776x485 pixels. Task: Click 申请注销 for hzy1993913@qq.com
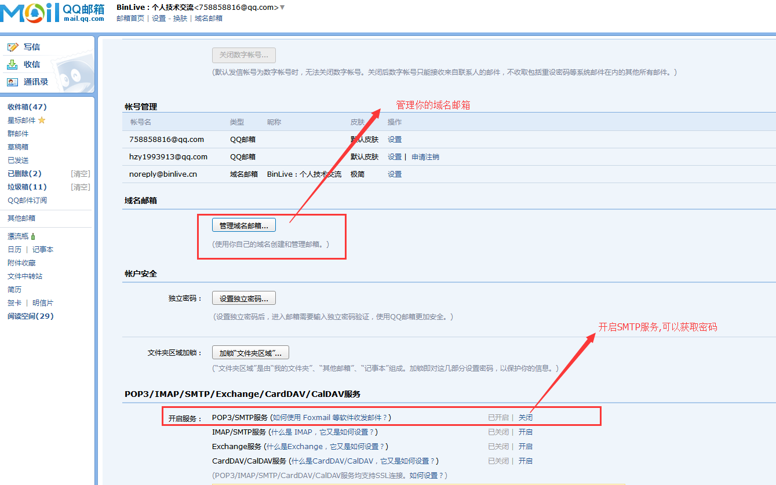425,157
